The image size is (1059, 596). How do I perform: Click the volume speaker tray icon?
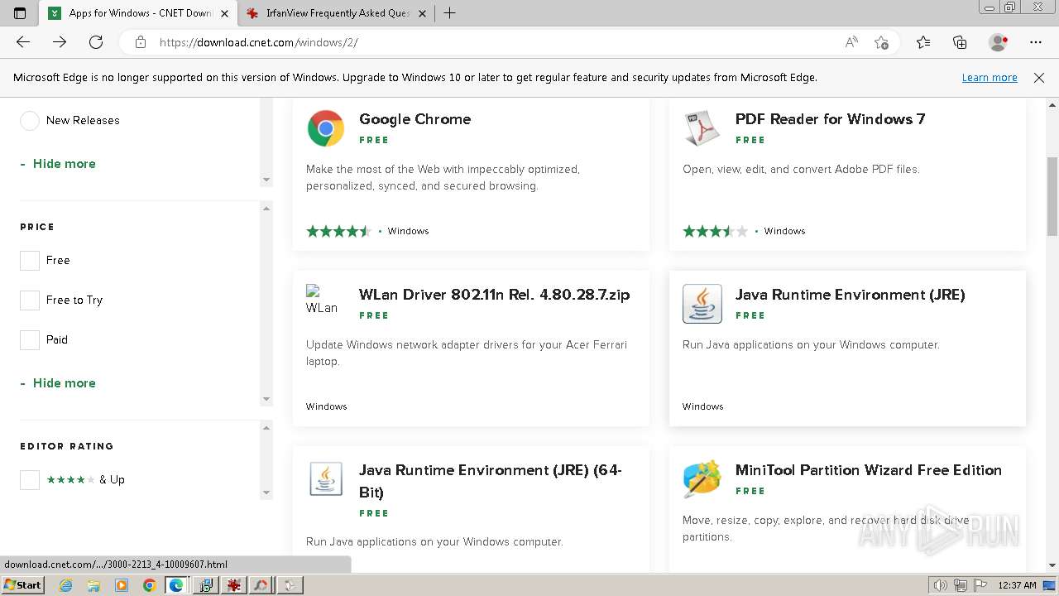point(940,585)
